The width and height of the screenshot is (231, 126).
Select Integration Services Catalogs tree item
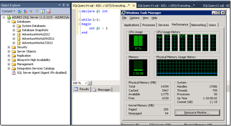pos(36,68)
